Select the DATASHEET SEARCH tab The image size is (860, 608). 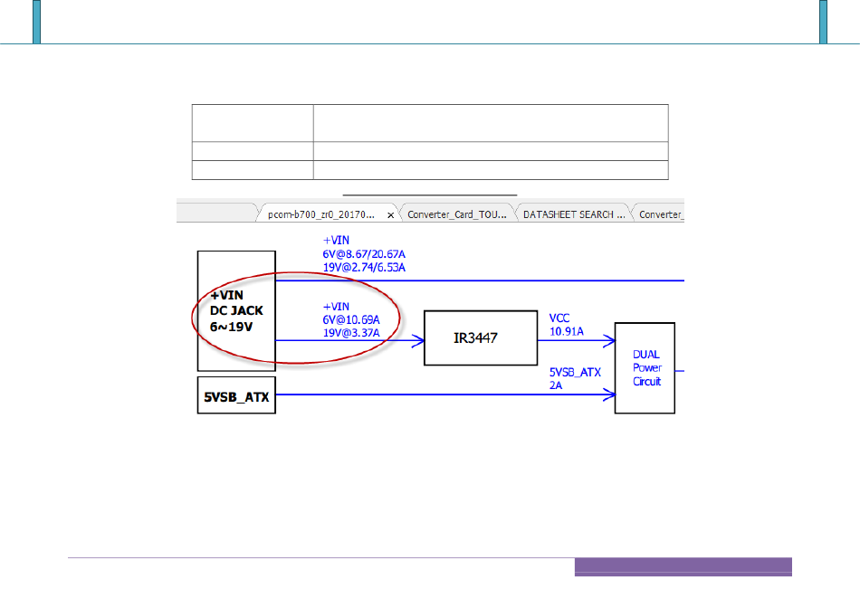coord(574,214)
